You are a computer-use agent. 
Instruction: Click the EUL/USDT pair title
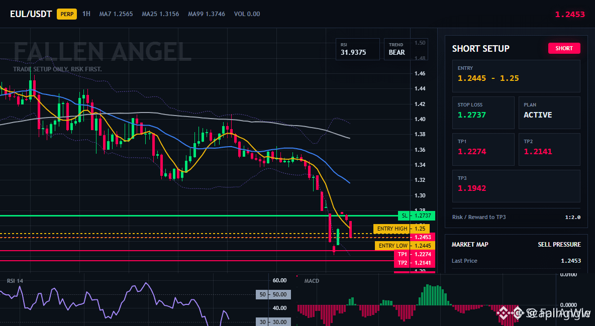pos(31,14)
